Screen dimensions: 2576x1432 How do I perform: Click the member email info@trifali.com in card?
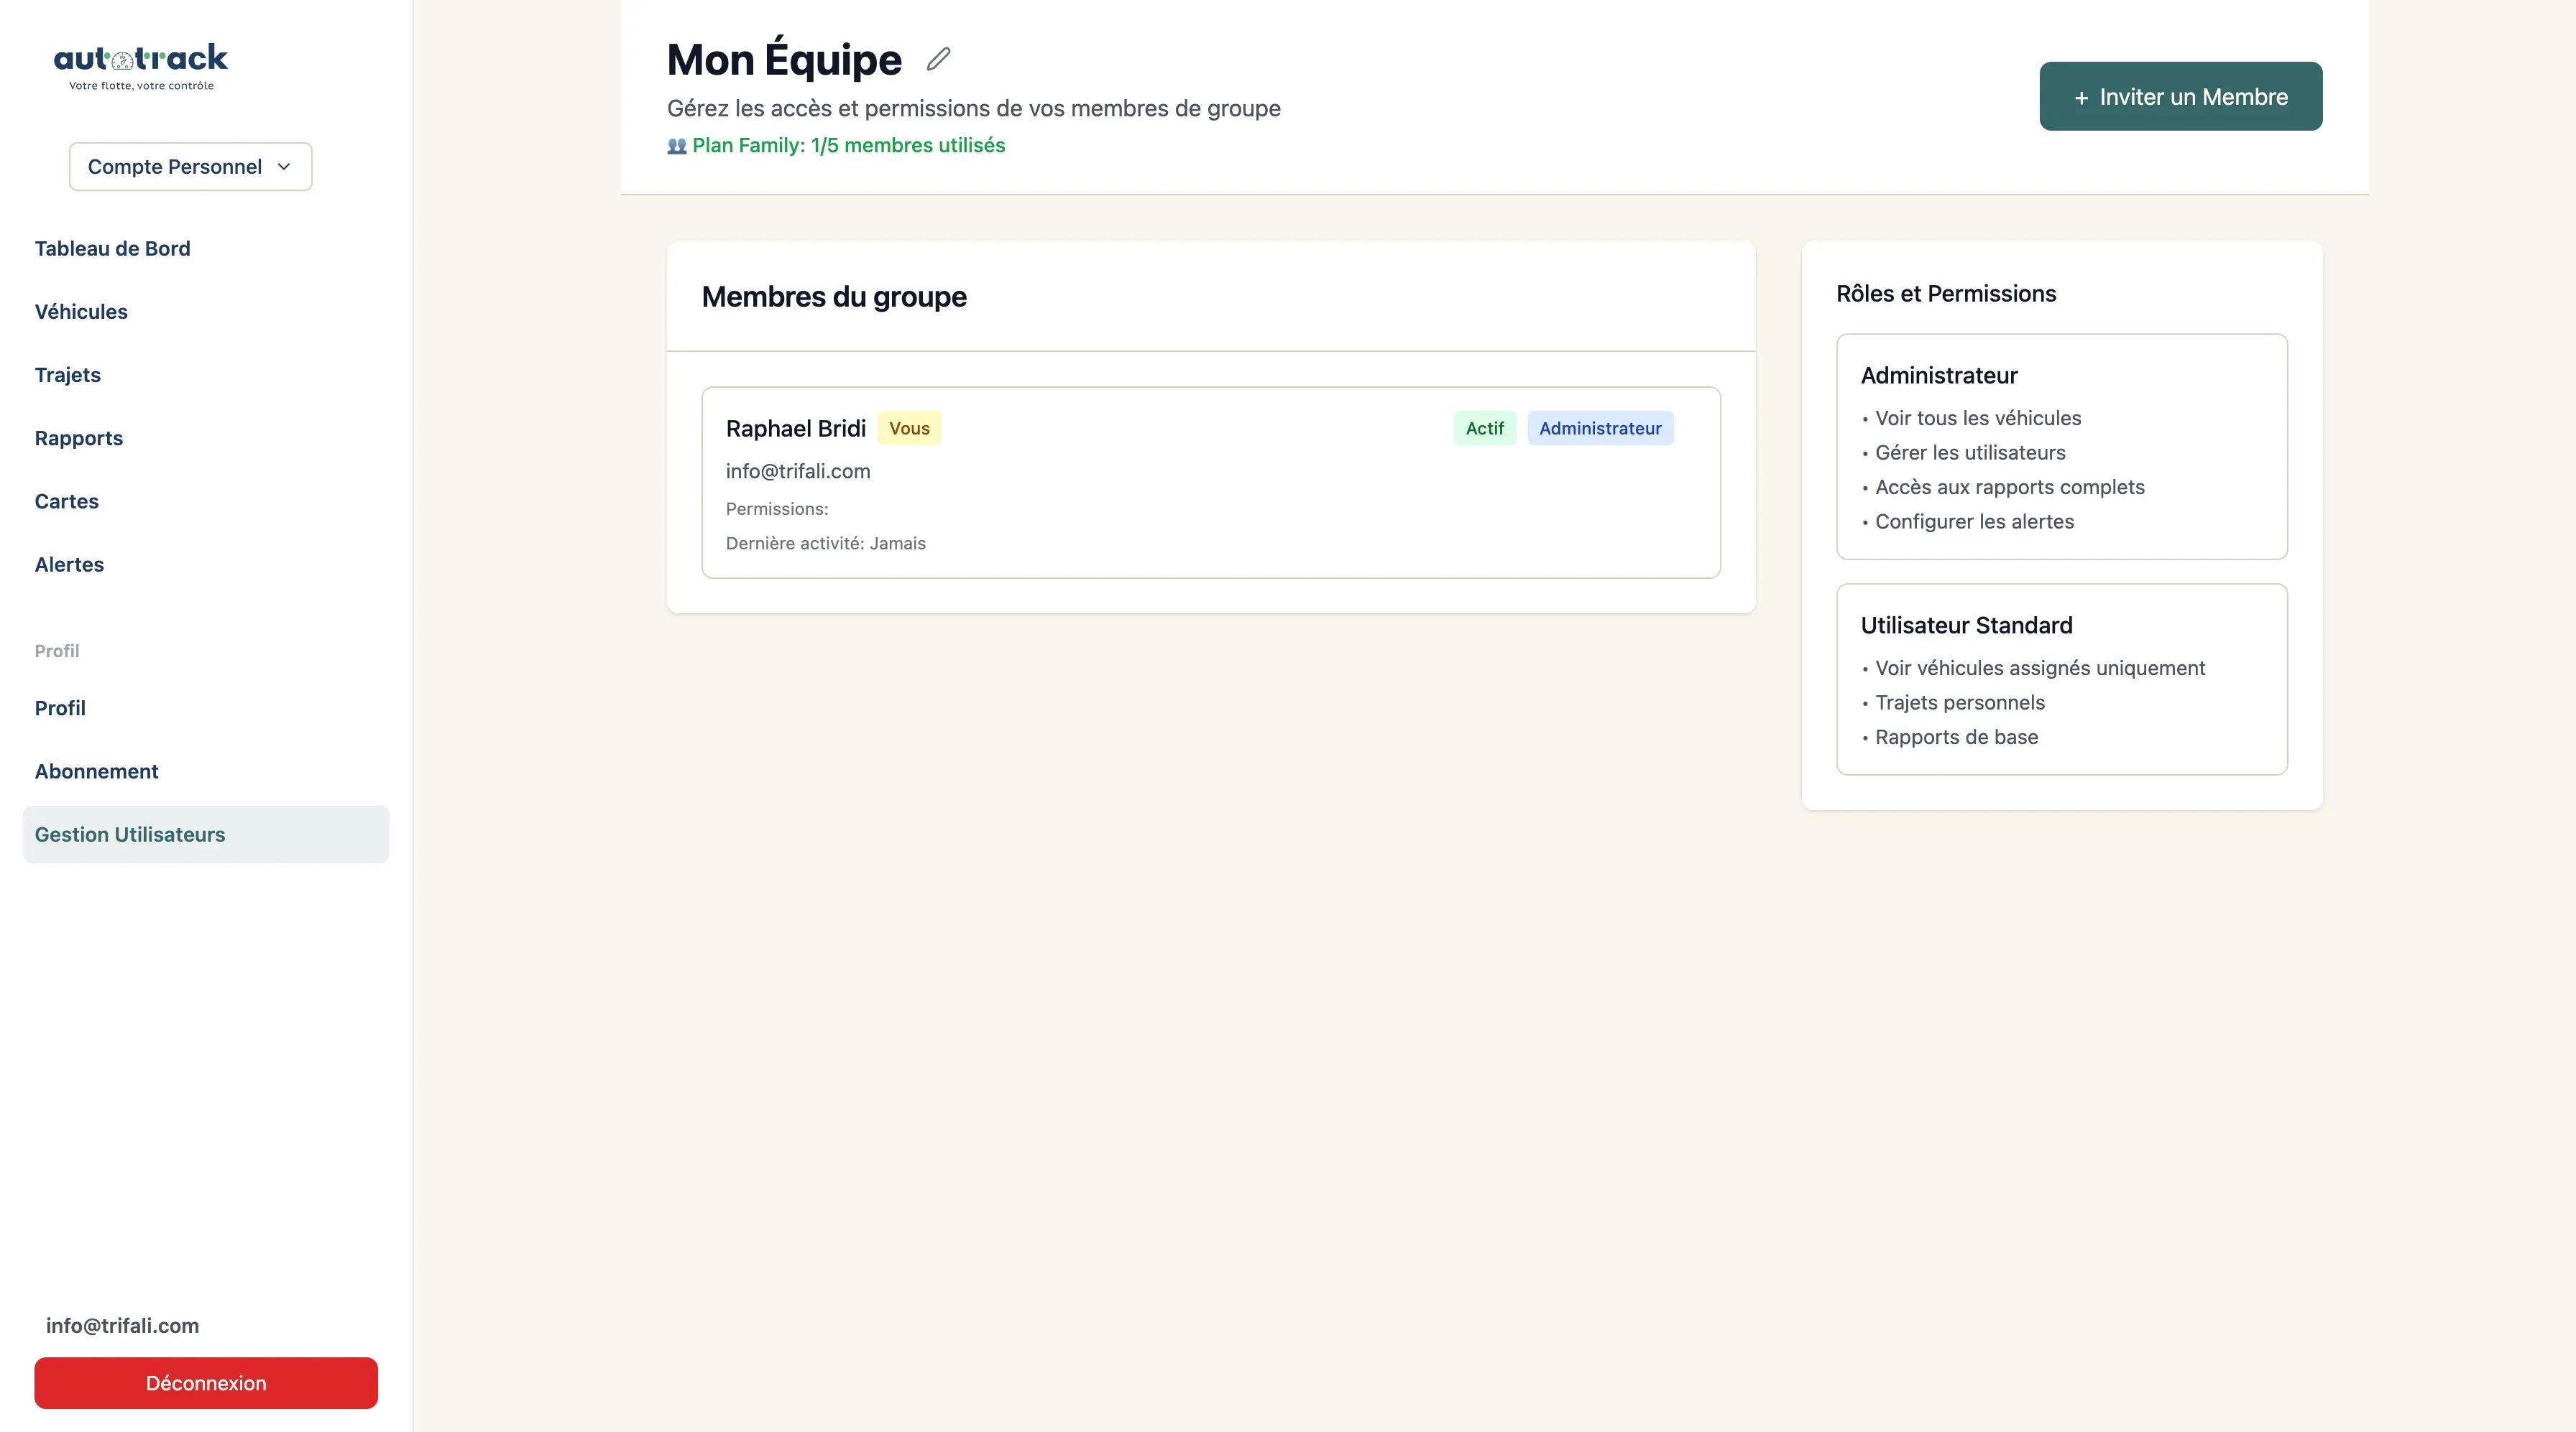[798, 472]
